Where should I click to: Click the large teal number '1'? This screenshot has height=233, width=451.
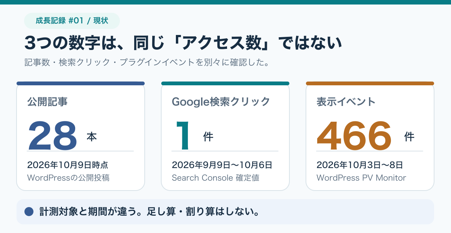183,135
